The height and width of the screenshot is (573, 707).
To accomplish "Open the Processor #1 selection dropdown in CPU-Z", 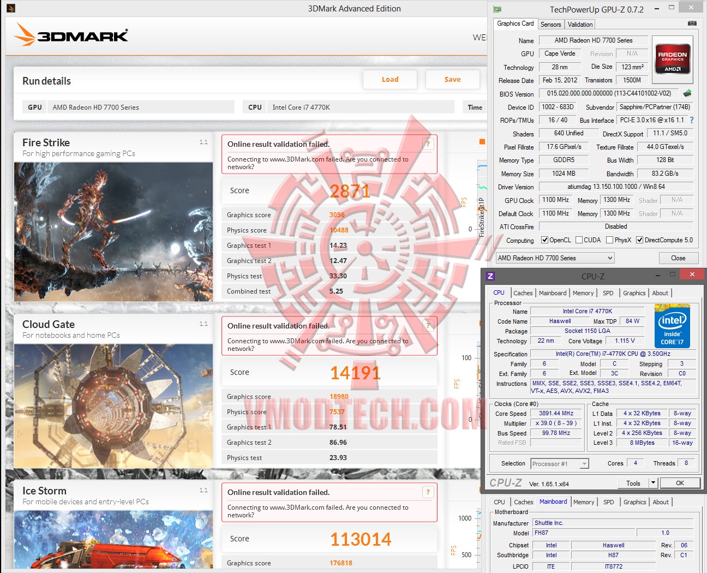I will pyautogui.click(x=560, y=464).
